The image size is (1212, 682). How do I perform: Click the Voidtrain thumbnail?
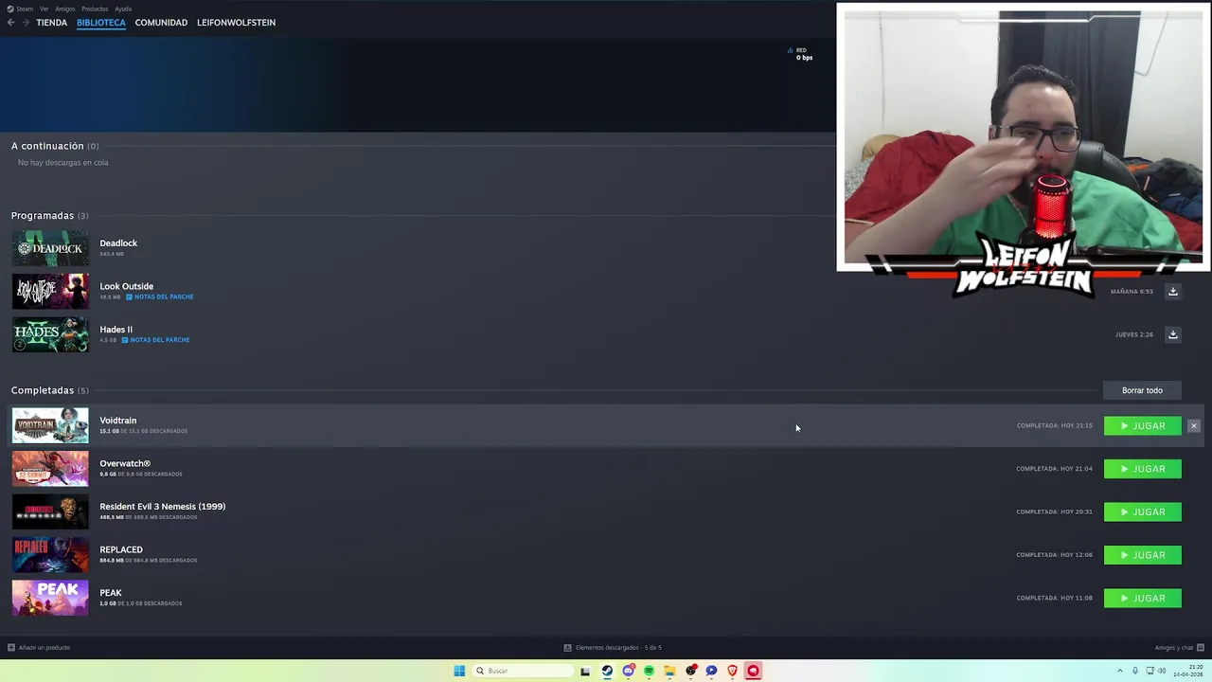point(50,426)
